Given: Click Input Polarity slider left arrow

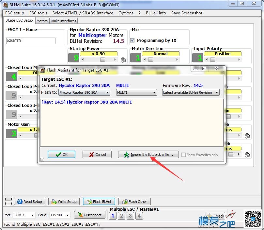Looking at the screenshot, I should [x=207, y=59].
